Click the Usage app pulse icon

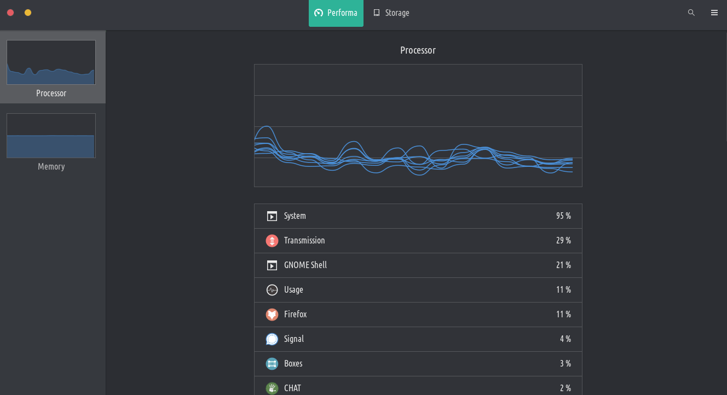point(272,290)
